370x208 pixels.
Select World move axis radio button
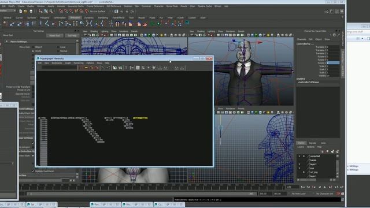[x=33, y=51]
